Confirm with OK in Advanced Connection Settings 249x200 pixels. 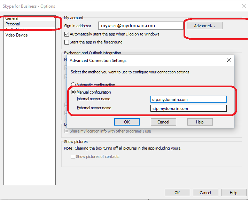(127, 122)
